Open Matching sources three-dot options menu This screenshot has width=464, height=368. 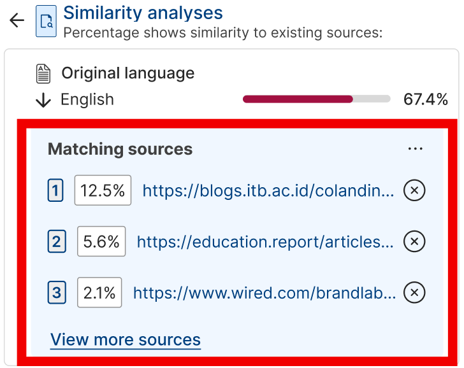click(x=415, y=148)
